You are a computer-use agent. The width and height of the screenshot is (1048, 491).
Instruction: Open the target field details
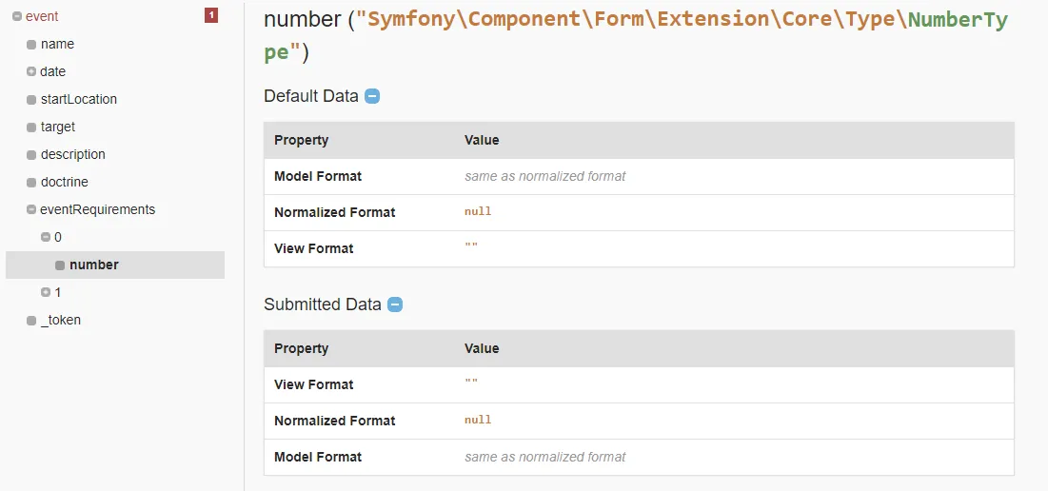click(57, 127)
